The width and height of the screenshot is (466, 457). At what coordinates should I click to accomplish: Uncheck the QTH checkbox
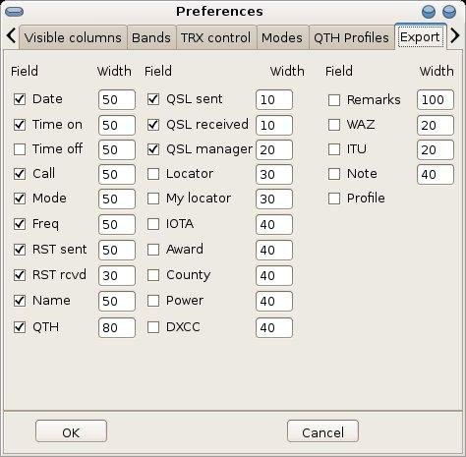pyautogui.click(x=20, y=327)
